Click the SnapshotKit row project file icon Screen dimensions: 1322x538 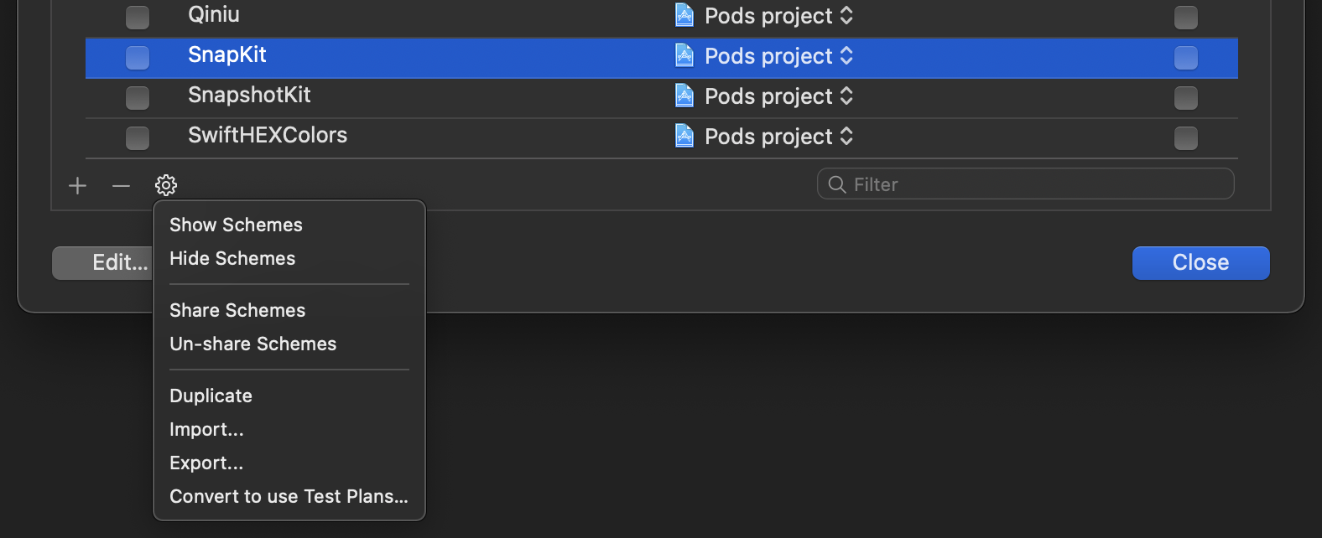(684, 96)
